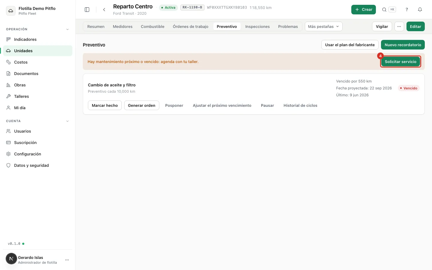Click Usar el plan del fabricante
Viewport: 432px width, 270px height.
[350, 45]
